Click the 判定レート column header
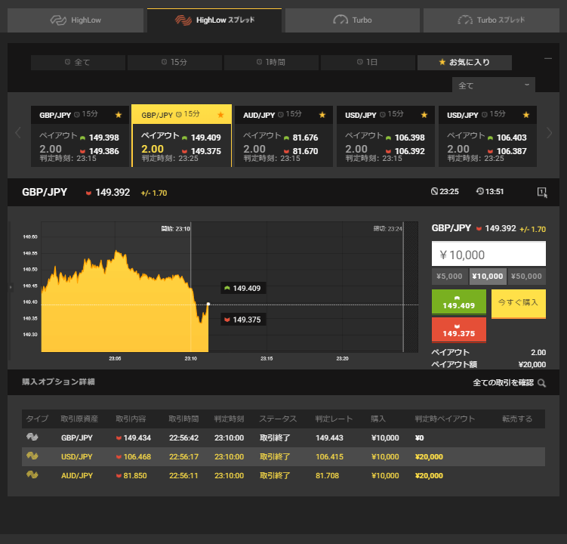567x544 pixels. point(334,419)
